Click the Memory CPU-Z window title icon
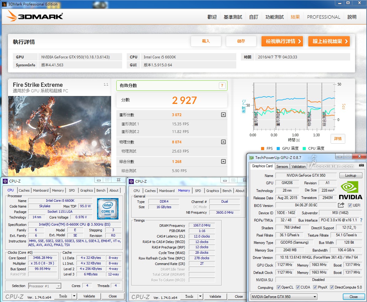Screen dimensions: 367x302 [131, 181]
